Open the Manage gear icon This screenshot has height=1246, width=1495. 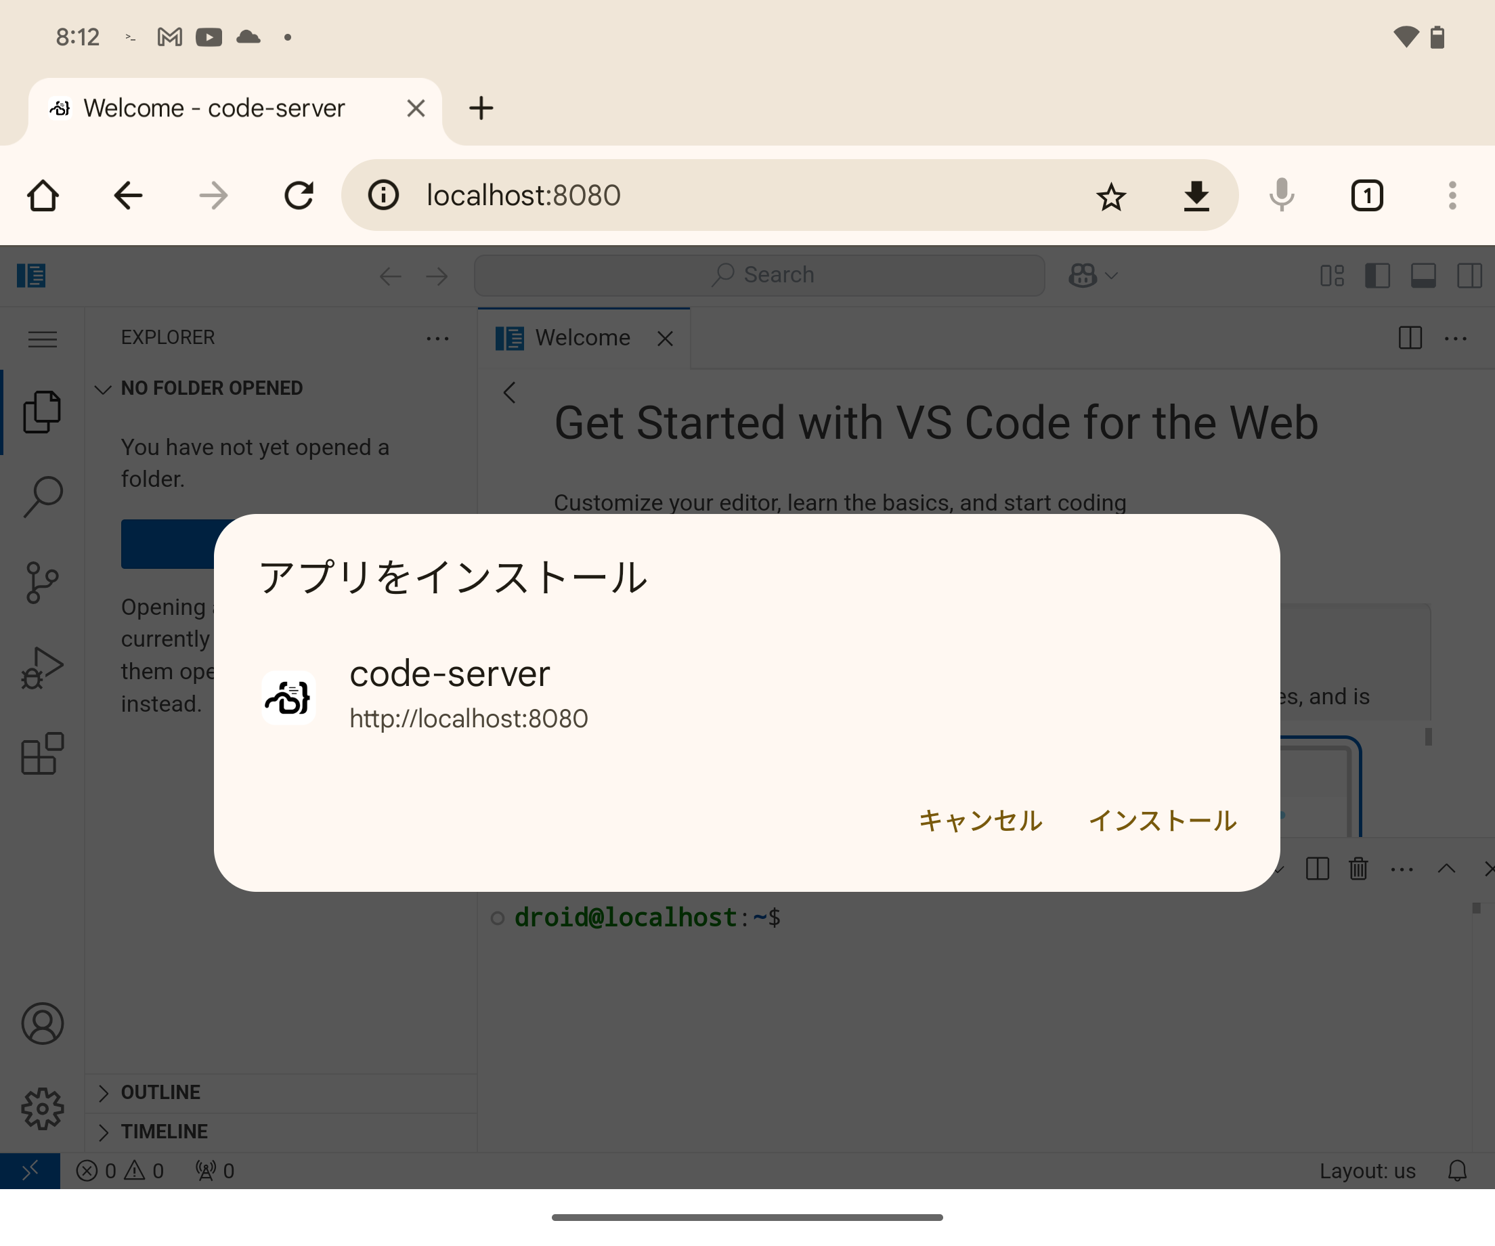[x=42, y=1109]
